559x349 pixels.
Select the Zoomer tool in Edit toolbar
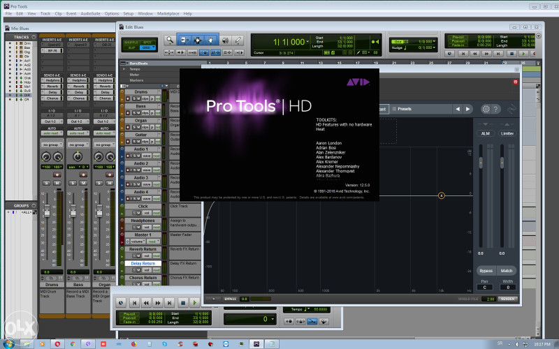tap(170, 40)
